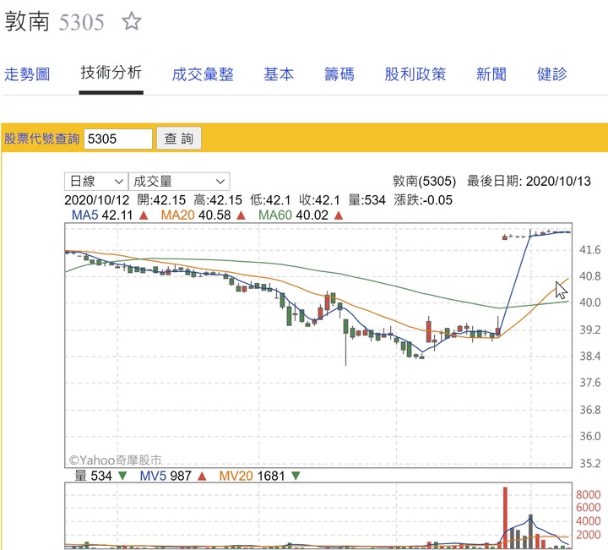Click the tallest red volume bar
The width and height of the screenshot is (608, 550).
click(x=505, y=517)
